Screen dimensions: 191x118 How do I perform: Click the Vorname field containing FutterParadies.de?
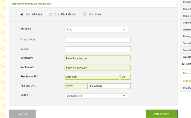pyautogui.click(x=98, y=58)
